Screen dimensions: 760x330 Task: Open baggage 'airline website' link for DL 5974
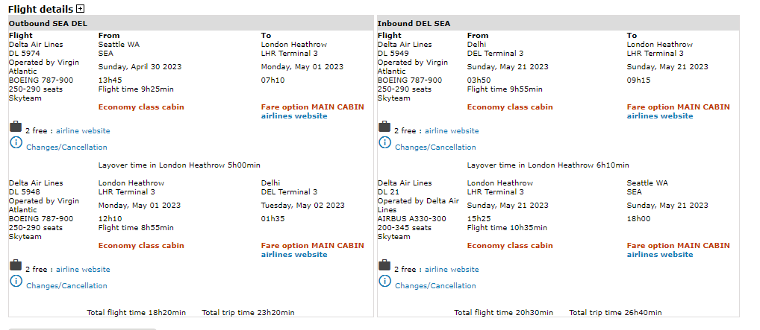[x=83, y=131]
